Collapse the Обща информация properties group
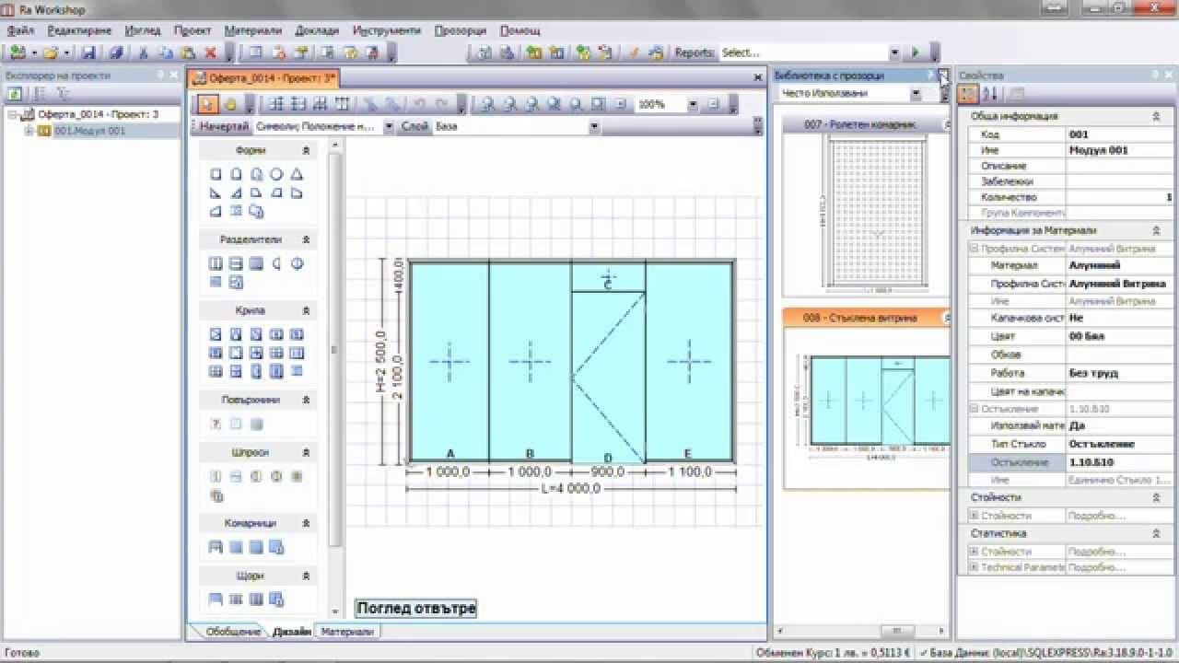This screenshot has height=663, width=1179. (x=1156, y=117)
